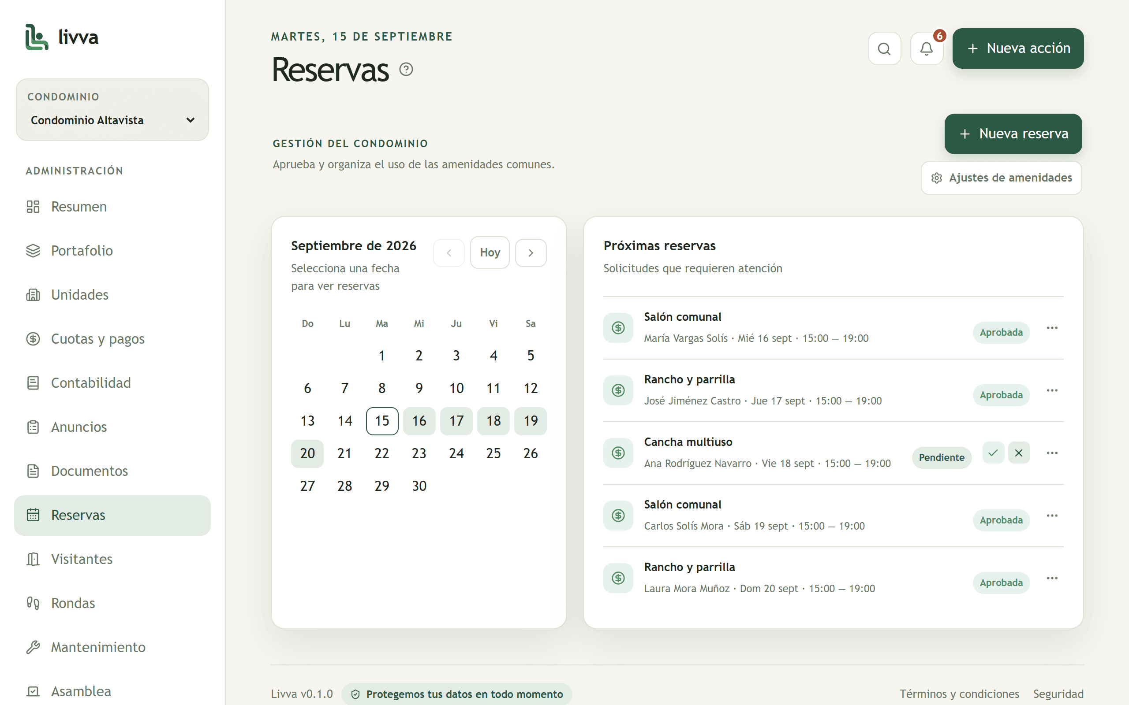Expand the Condominio Altavista selector
The height and width of the screenshot is (705, 1129).
tap(112, 120)
